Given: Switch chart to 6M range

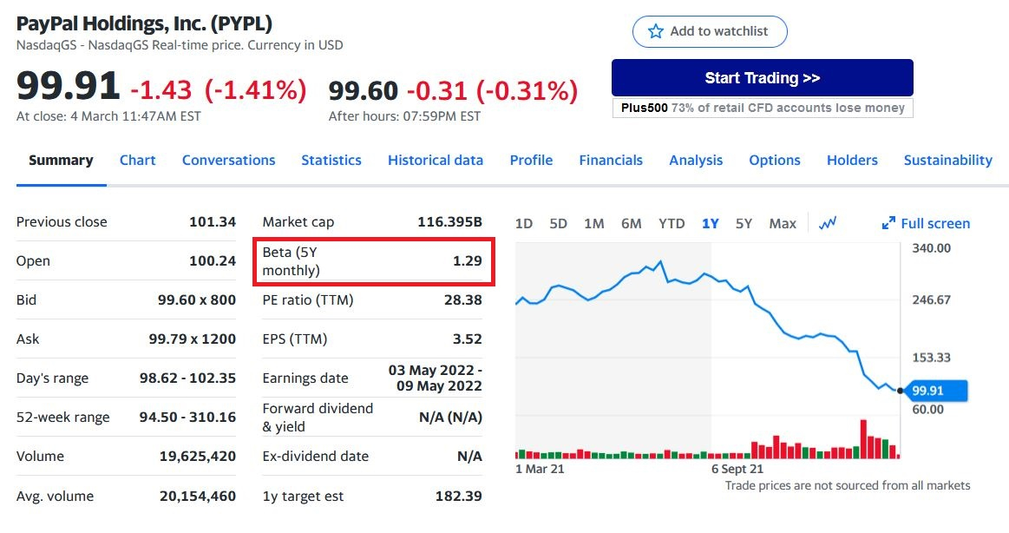Looking at the screenshot, I should [632, 223].
